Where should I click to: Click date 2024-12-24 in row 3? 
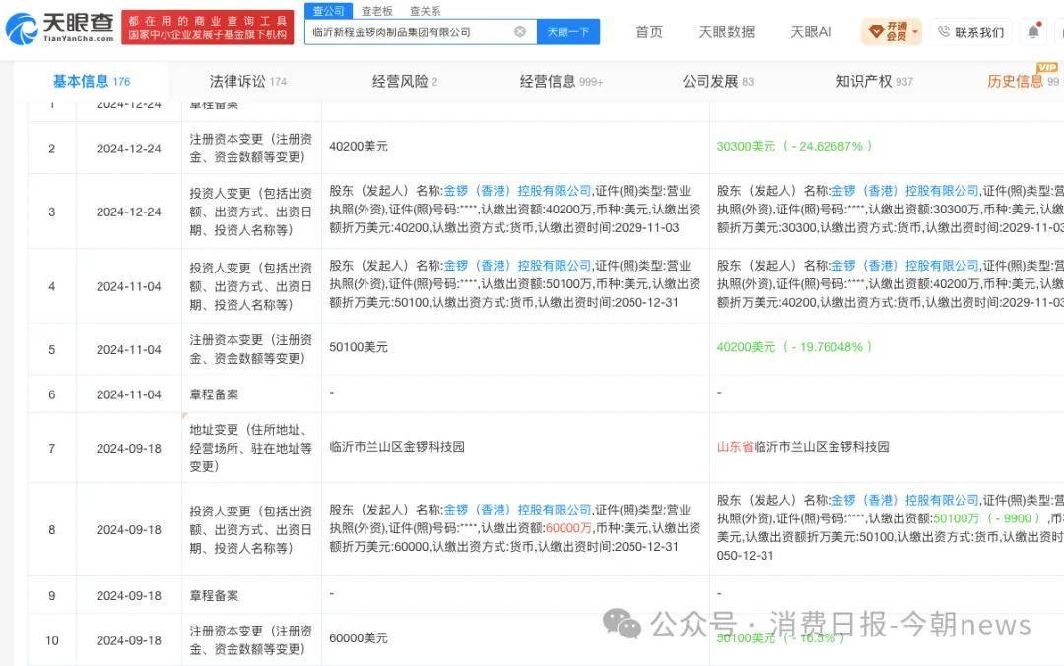[x=129, y=212]
